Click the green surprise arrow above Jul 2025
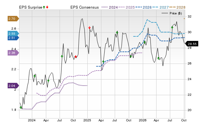Screen dimensions: 204x122 click(117, 33)
